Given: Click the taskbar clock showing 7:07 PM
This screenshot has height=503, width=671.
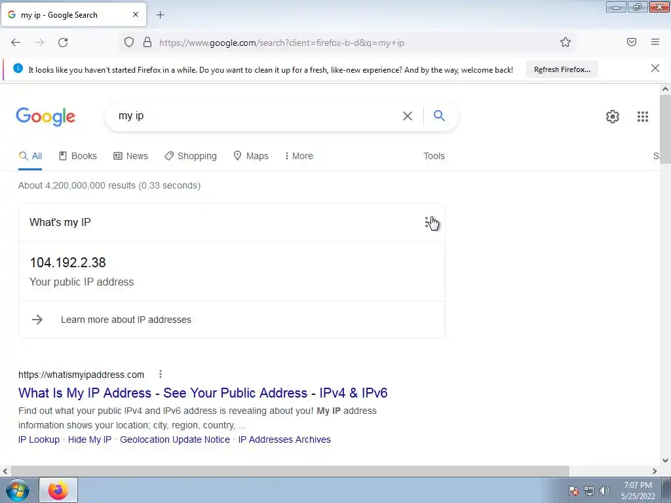Looking at the screenshot, I should click(x=638, y=491).
